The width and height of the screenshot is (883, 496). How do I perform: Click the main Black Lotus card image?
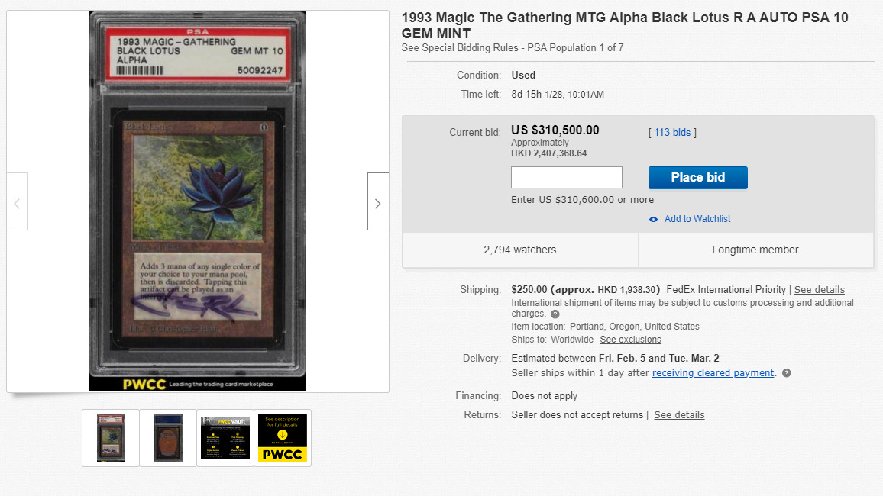(198, 201)
